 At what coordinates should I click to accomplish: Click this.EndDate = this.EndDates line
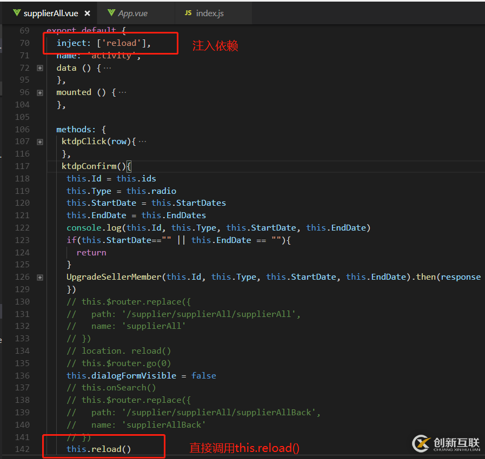[x=136, y=215]
